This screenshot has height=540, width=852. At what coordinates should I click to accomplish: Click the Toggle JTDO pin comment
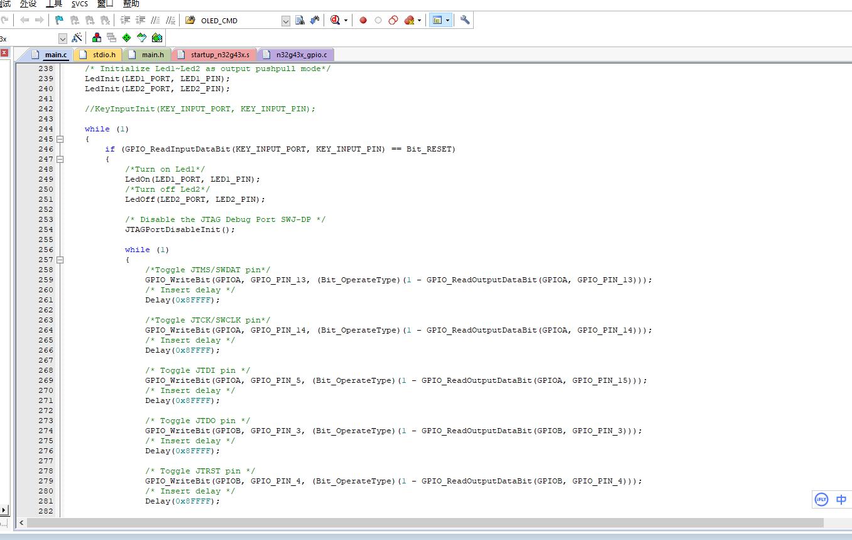click(x=197, y=421)
